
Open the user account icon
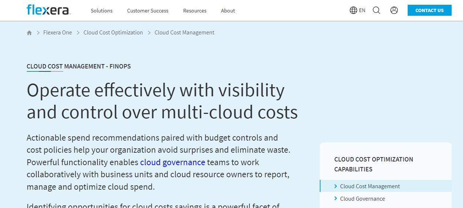click(x=394, y=10)
